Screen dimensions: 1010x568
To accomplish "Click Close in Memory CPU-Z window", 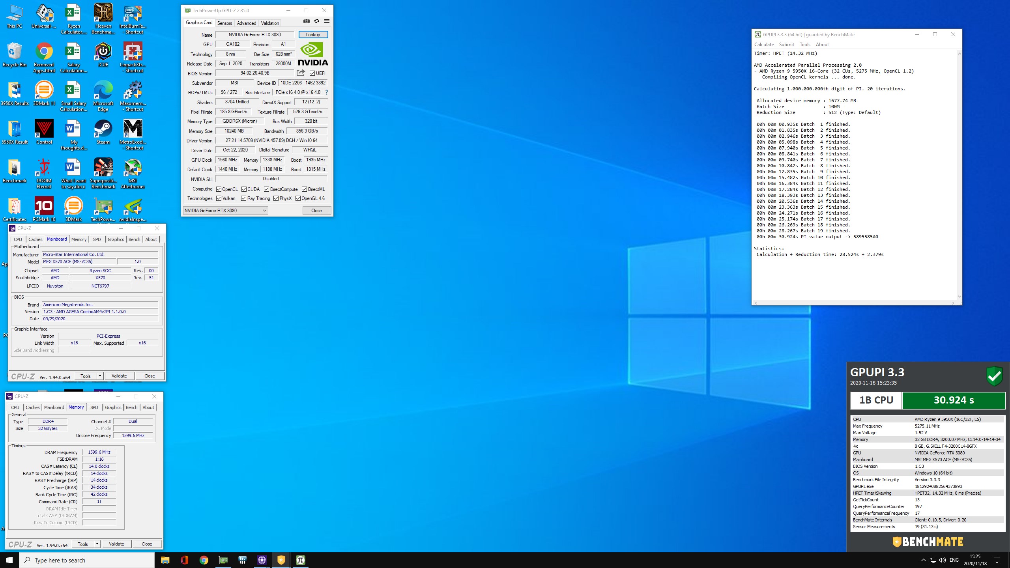I will (x=147, y=544).
